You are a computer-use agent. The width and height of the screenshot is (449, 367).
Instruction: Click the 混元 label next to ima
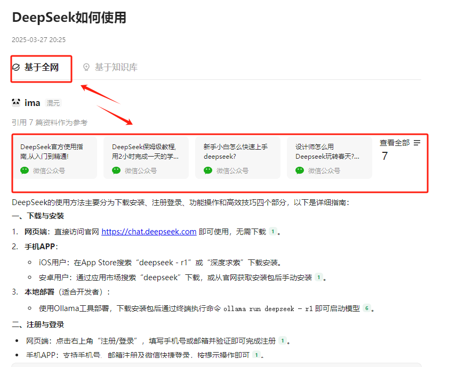53,103
